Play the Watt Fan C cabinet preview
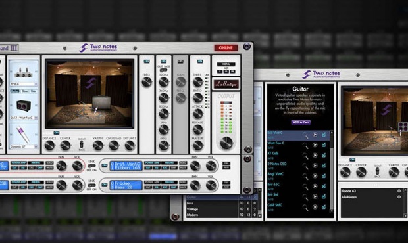Screen dimensions: 408x243 [315, 145]
